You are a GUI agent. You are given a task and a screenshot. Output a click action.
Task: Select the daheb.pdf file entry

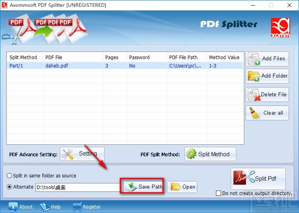pos(57,66)
